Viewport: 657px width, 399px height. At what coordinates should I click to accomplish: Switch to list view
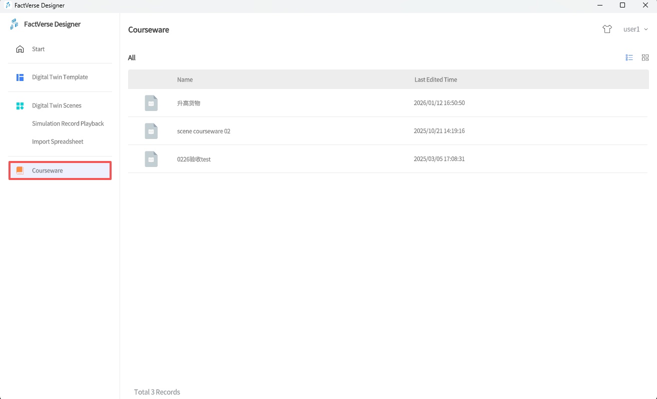click(x=629, y=58)
